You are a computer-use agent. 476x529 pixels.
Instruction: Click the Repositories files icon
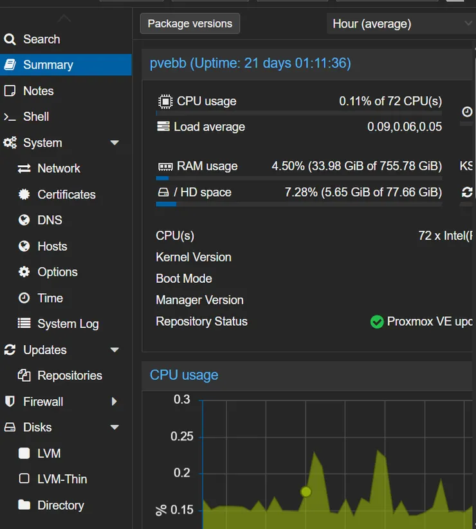click(24, 375)
